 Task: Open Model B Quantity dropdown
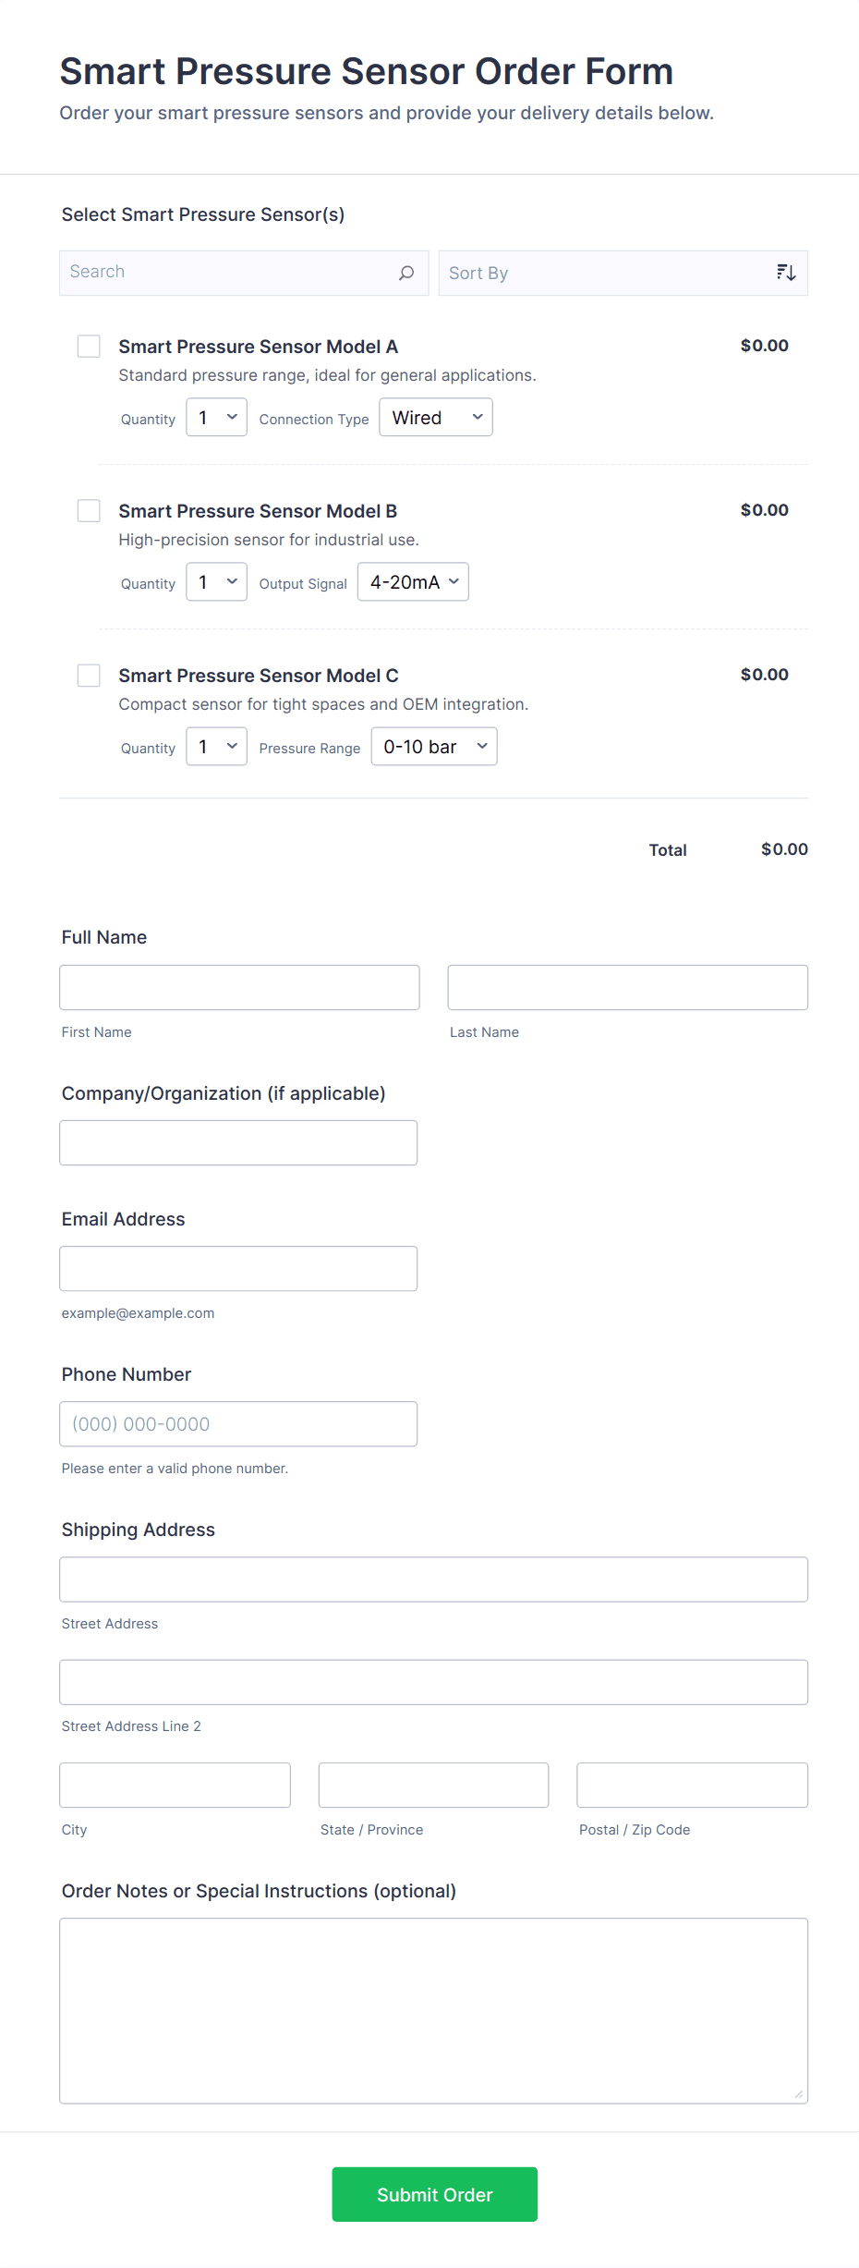[x=216, y=582]
